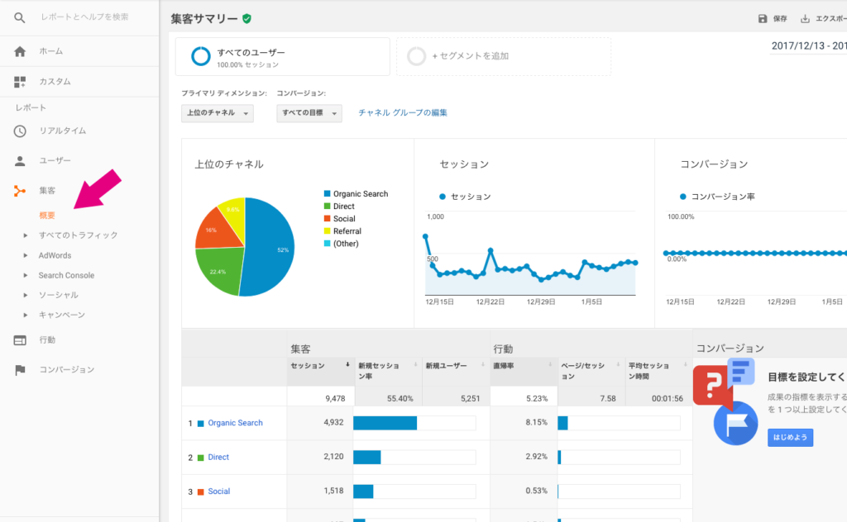The image size is (847, 522).
Task: Click the Acquisition (集客) orange icon
Action: [x=20, y=191]
